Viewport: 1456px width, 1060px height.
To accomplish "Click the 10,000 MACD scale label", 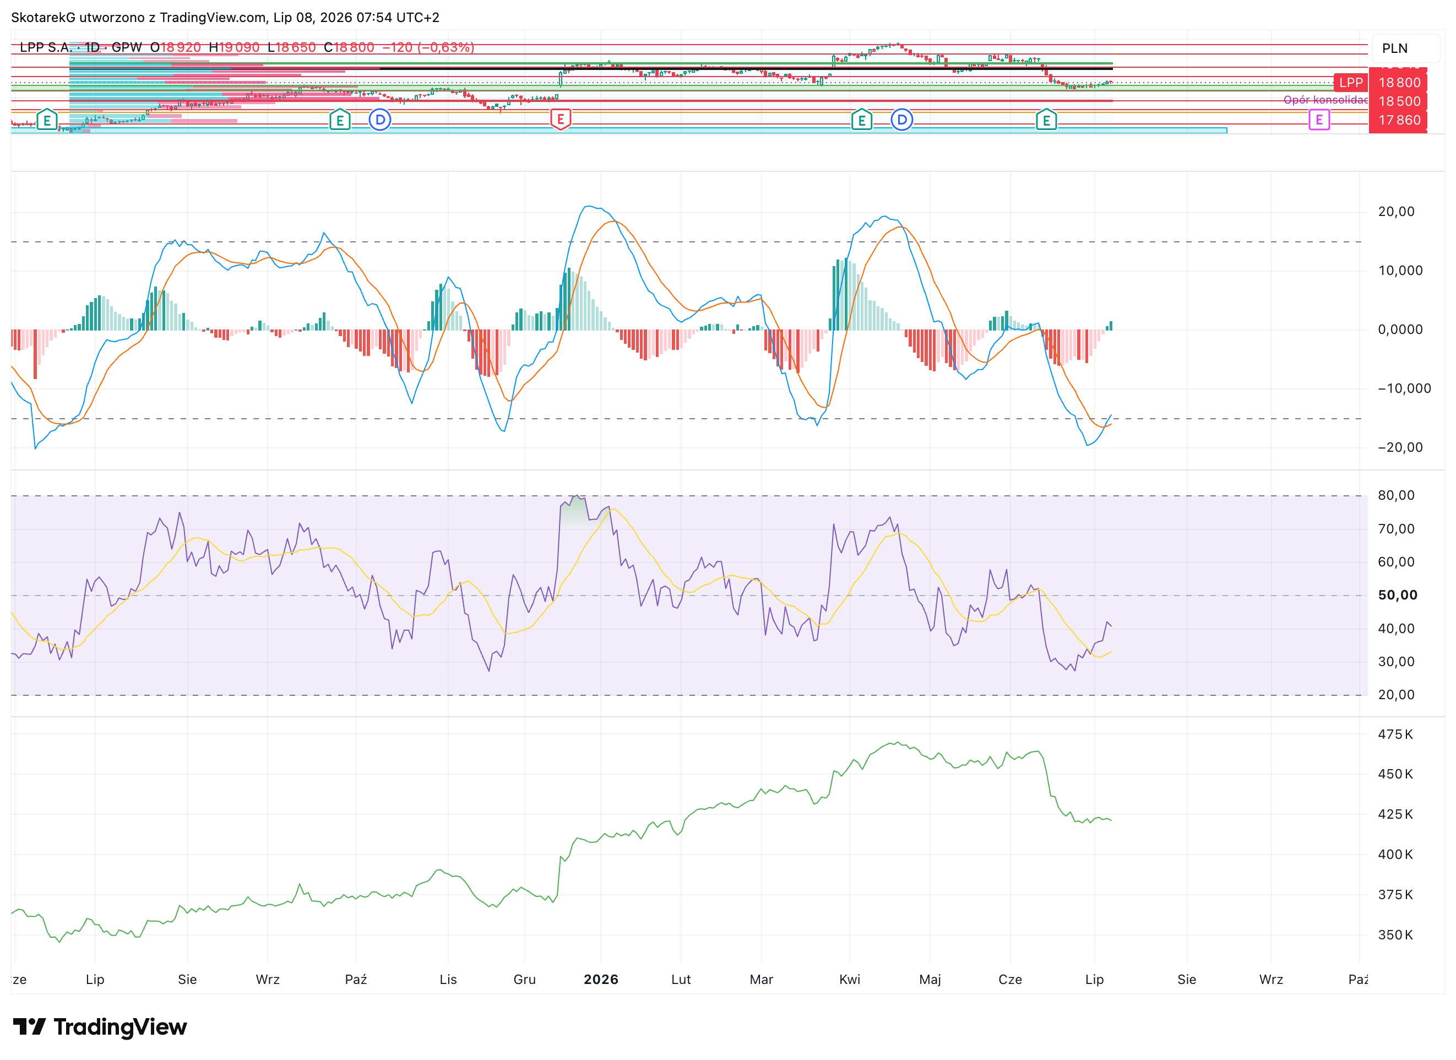I will pyautogui.click(x=1400, y=271).
